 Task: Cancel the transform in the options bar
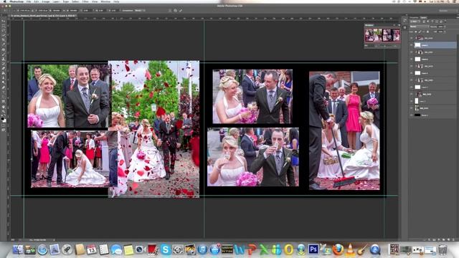click(x=175, y=10)
